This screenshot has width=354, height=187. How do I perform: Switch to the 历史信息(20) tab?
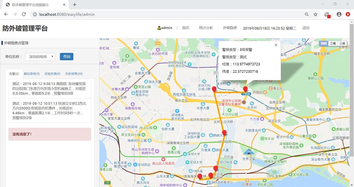(74, 74)
